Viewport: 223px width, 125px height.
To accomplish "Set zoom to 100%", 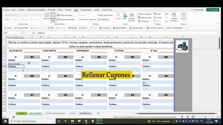I will click(125, 16).
